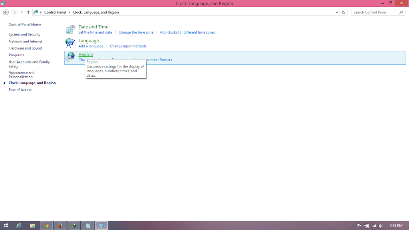409x230 pixels.
Task: Click the Language globe icon
Action: coord(70,43)
